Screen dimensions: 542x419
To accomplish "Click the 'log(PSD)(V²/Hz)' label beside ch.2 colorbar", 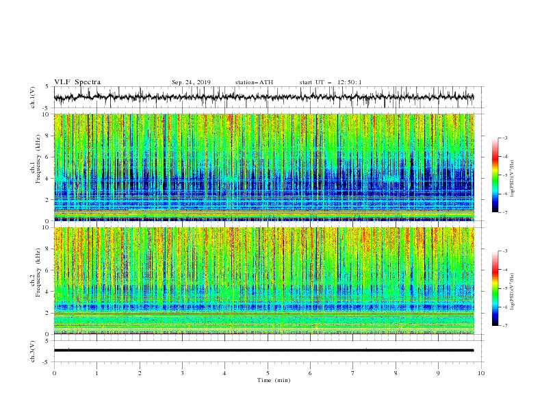I will (x=512, y=292).
